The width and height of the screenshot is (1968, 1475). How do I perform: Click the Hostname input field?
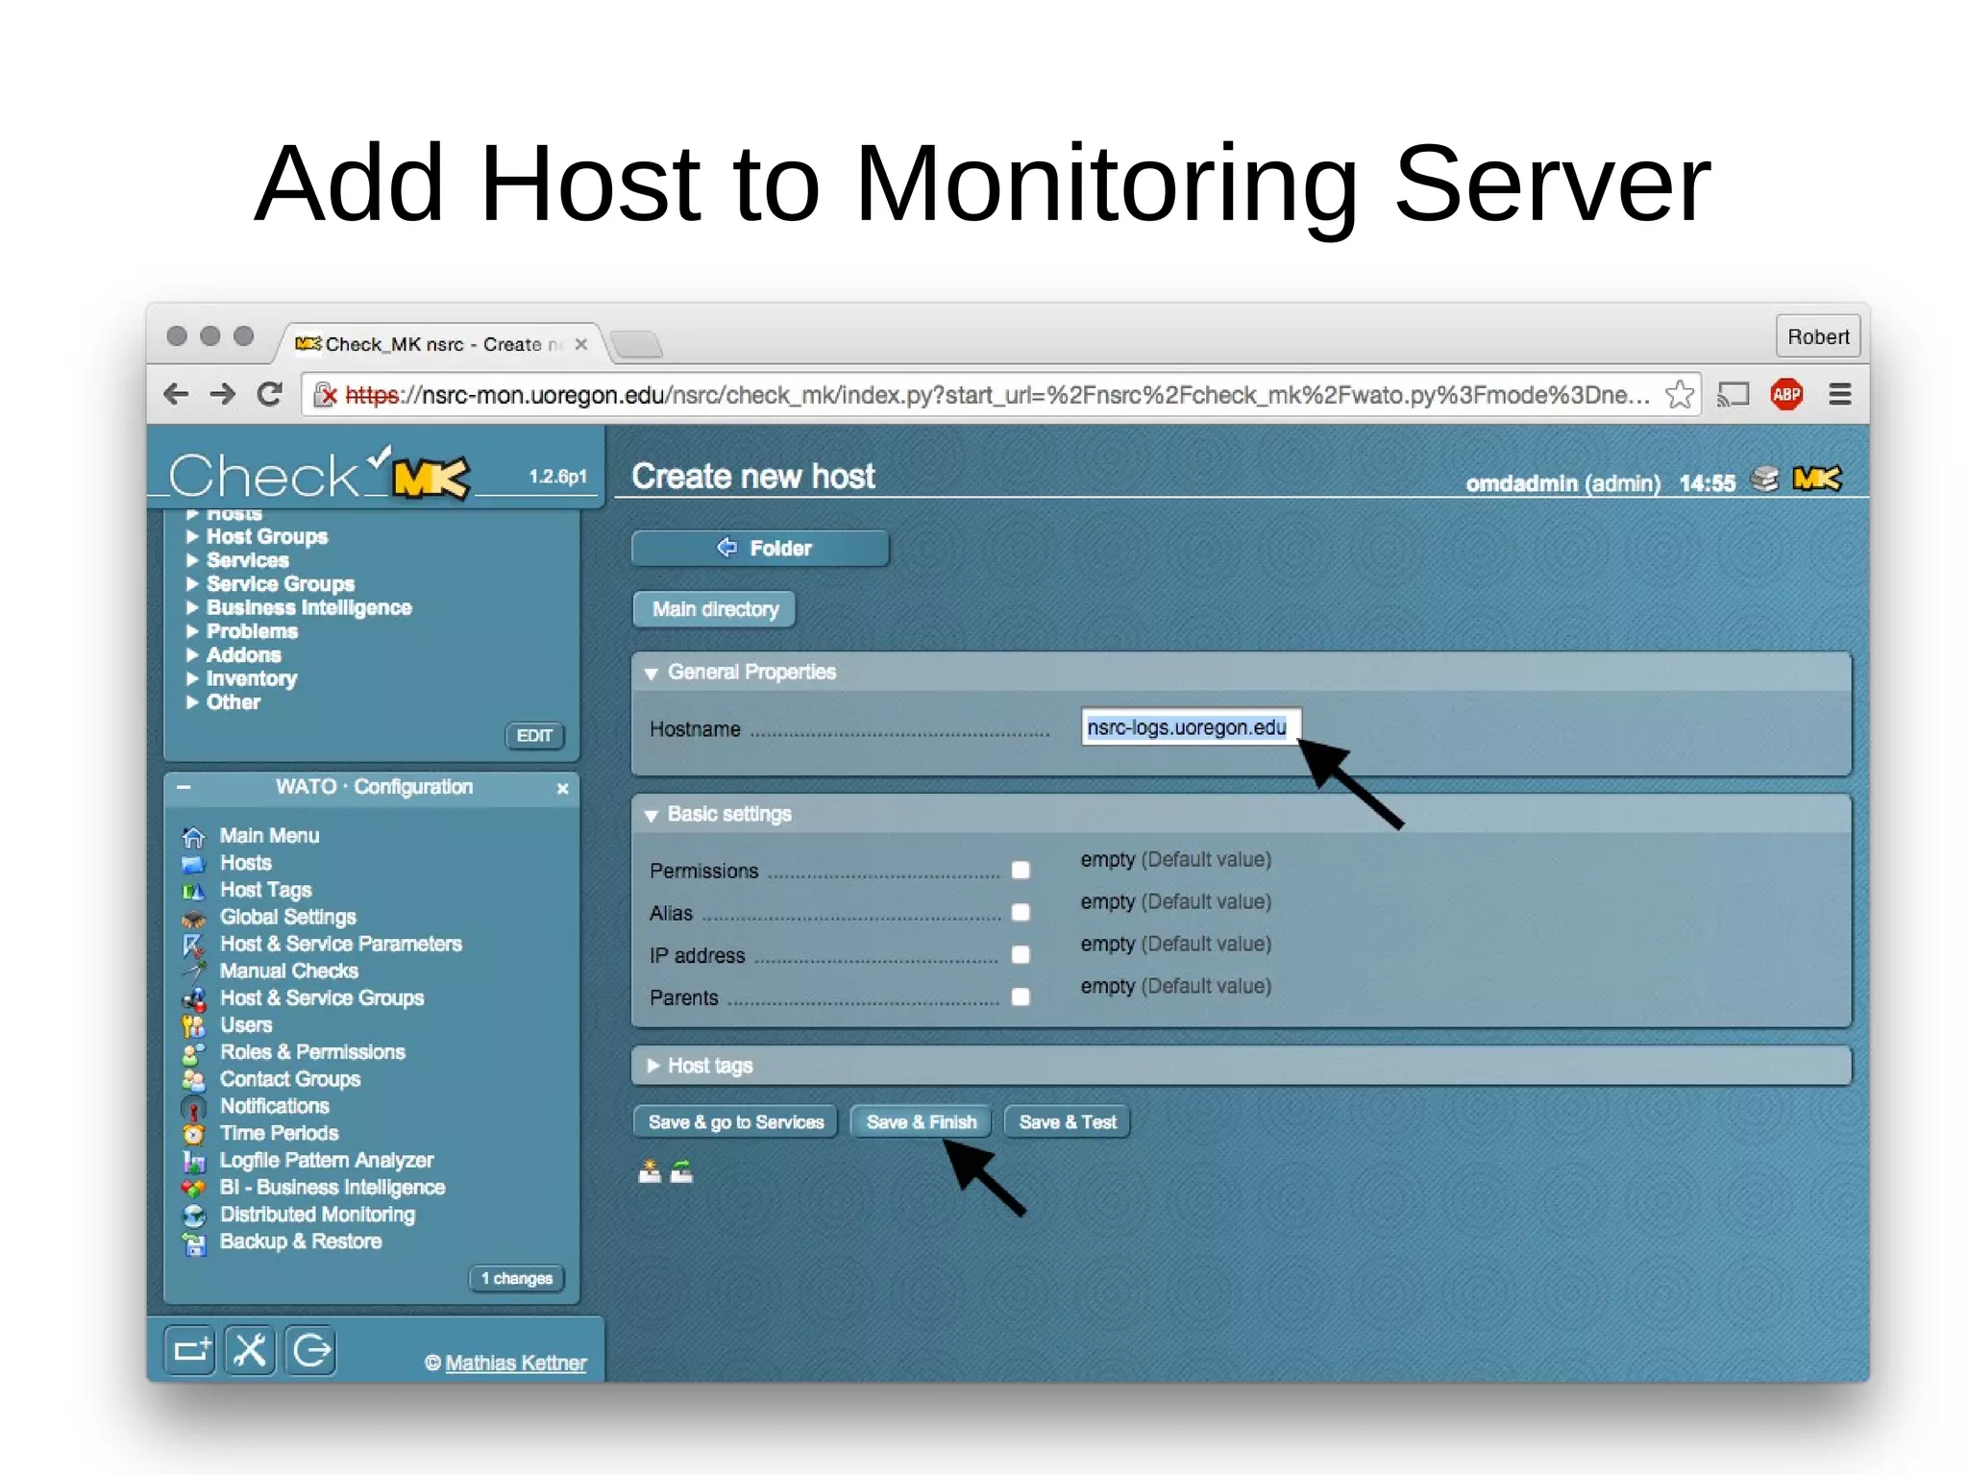1191,727
